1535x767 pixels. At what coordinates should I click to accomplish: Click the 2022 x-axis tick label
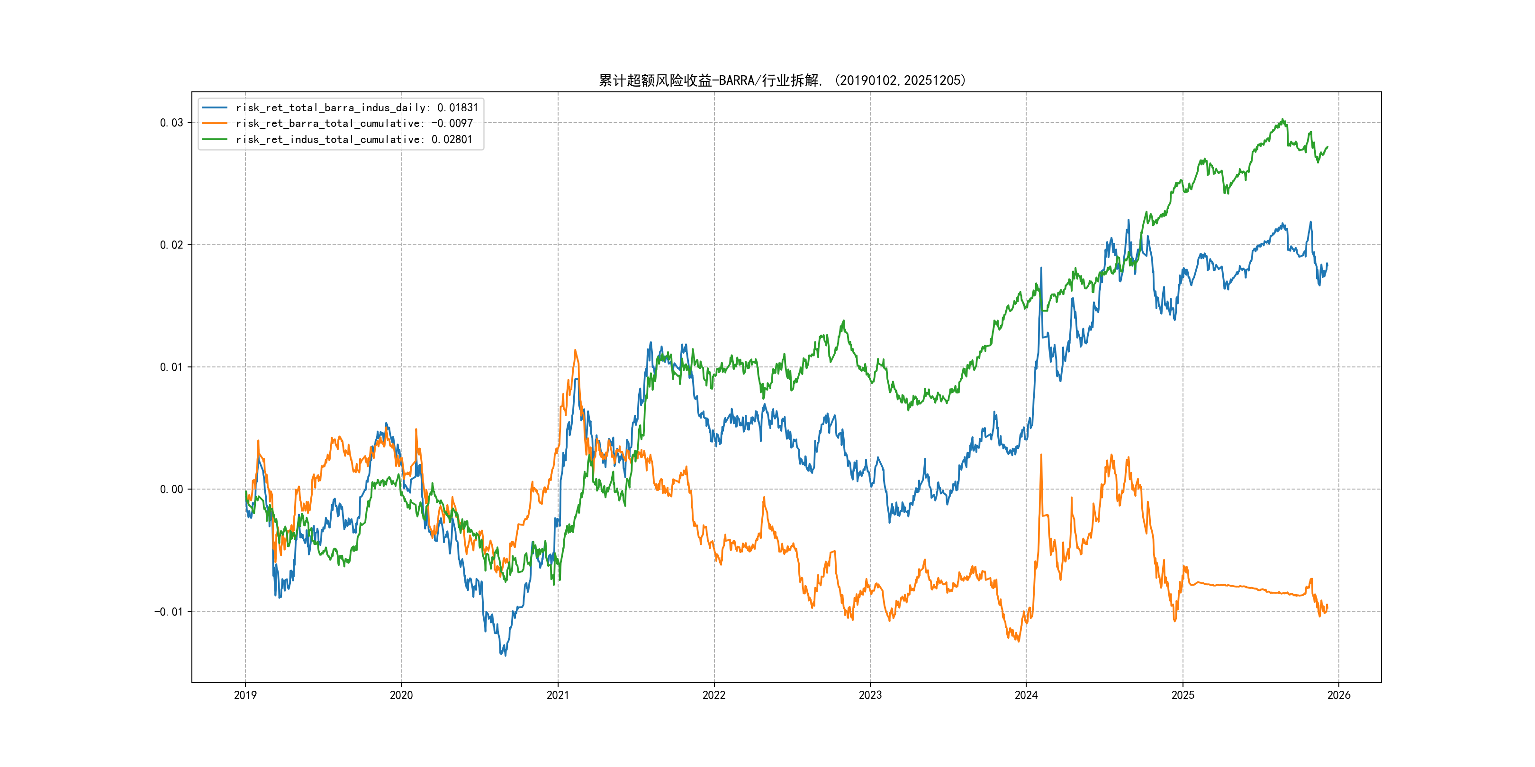tap(714, 695)
